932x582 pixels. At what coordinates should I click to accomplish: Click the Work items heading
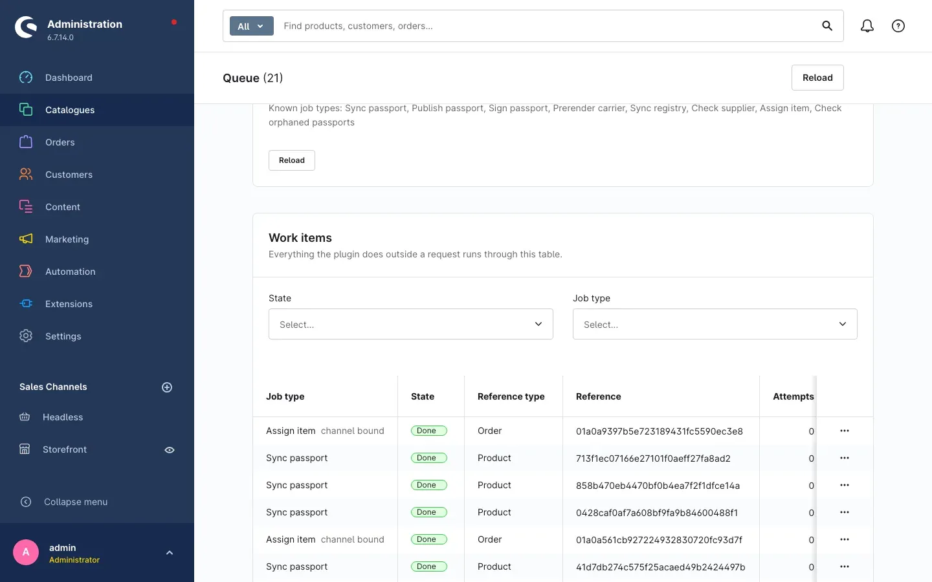click(x=300, y=238)
